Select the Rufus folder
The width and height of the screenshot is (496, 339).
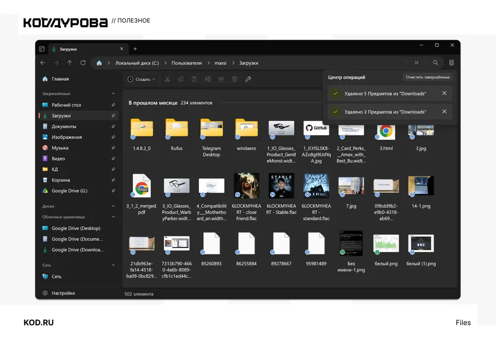(x=176, y=135)
